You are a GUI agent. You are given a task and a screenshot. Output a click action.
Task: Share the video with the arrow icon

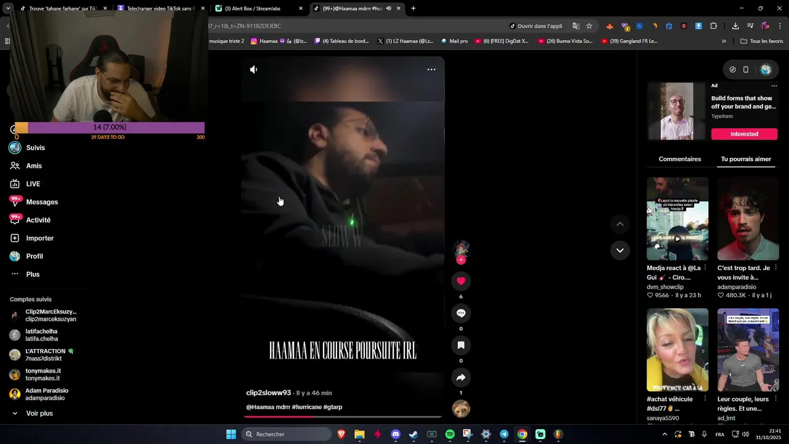pyautogui.click(x=460, y=377)
